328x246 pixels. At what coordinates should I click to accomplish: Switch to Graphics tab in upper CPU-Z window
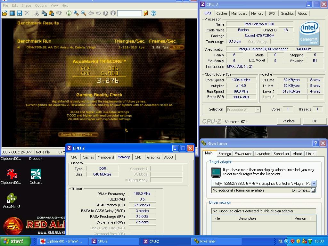[x=287, y=13]
